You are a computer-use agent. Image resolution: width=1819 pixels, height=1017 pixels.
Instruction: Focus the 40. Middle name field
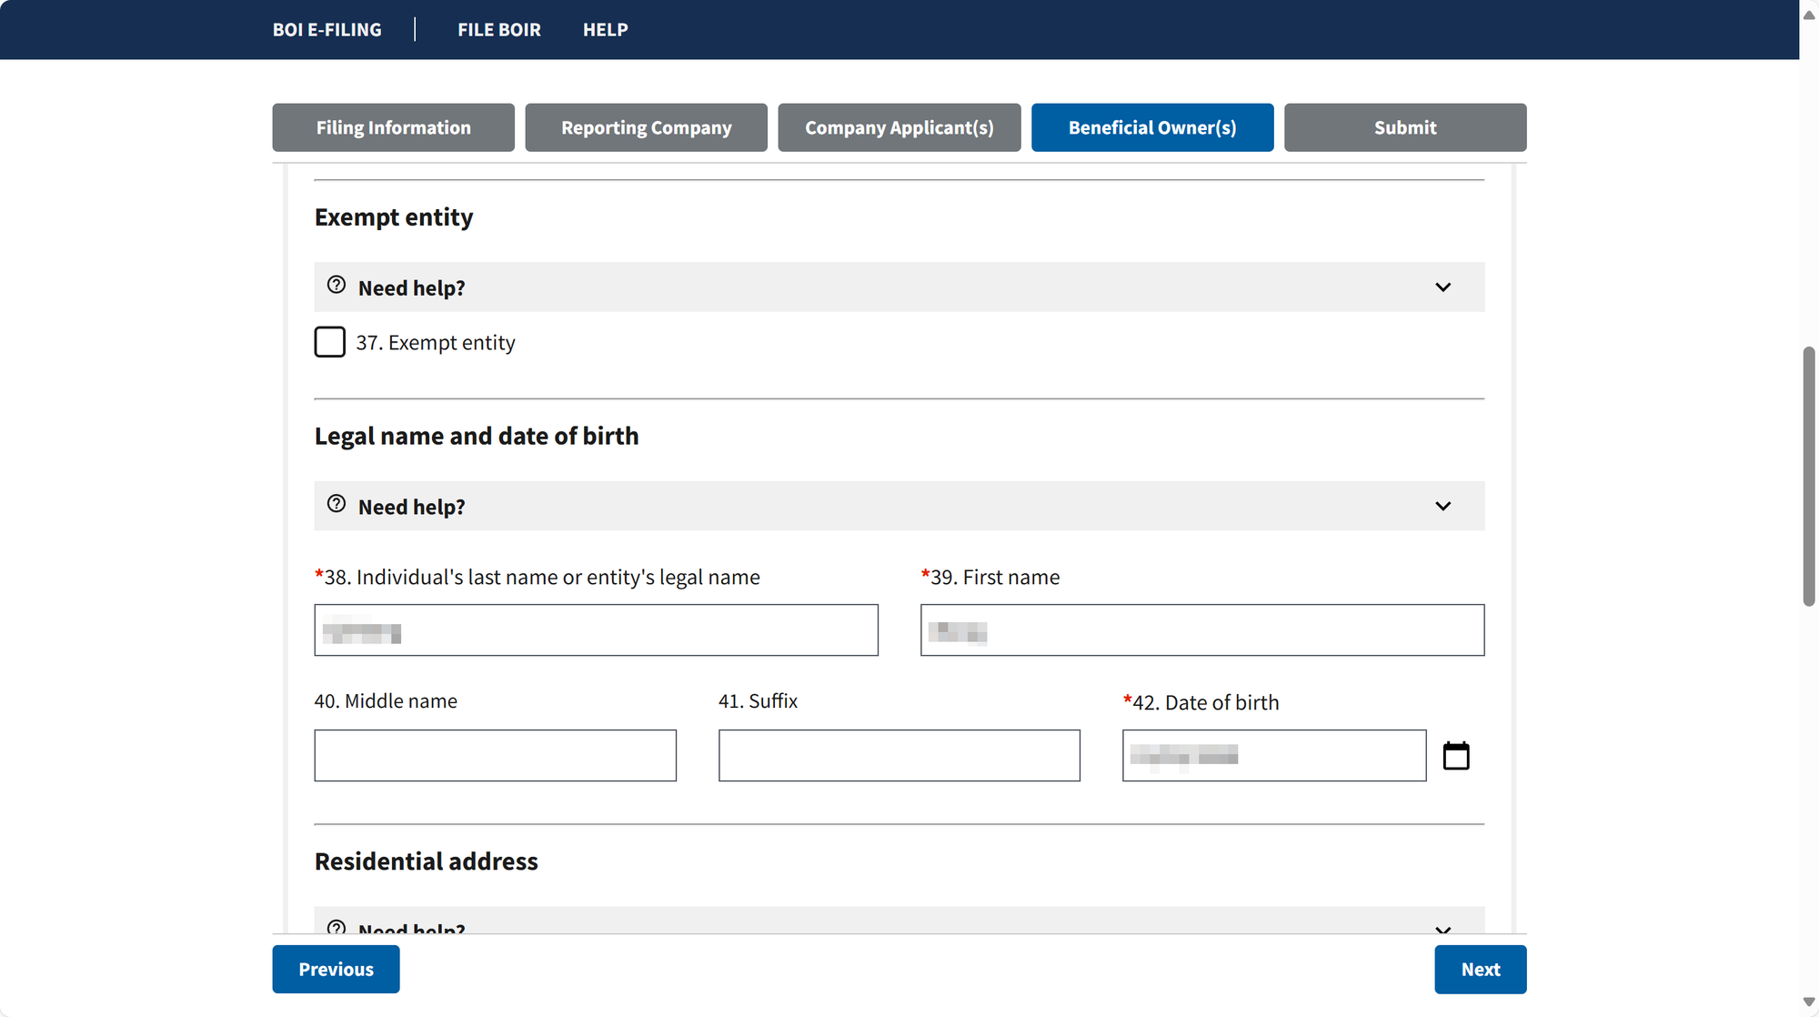tap(495, 755)
